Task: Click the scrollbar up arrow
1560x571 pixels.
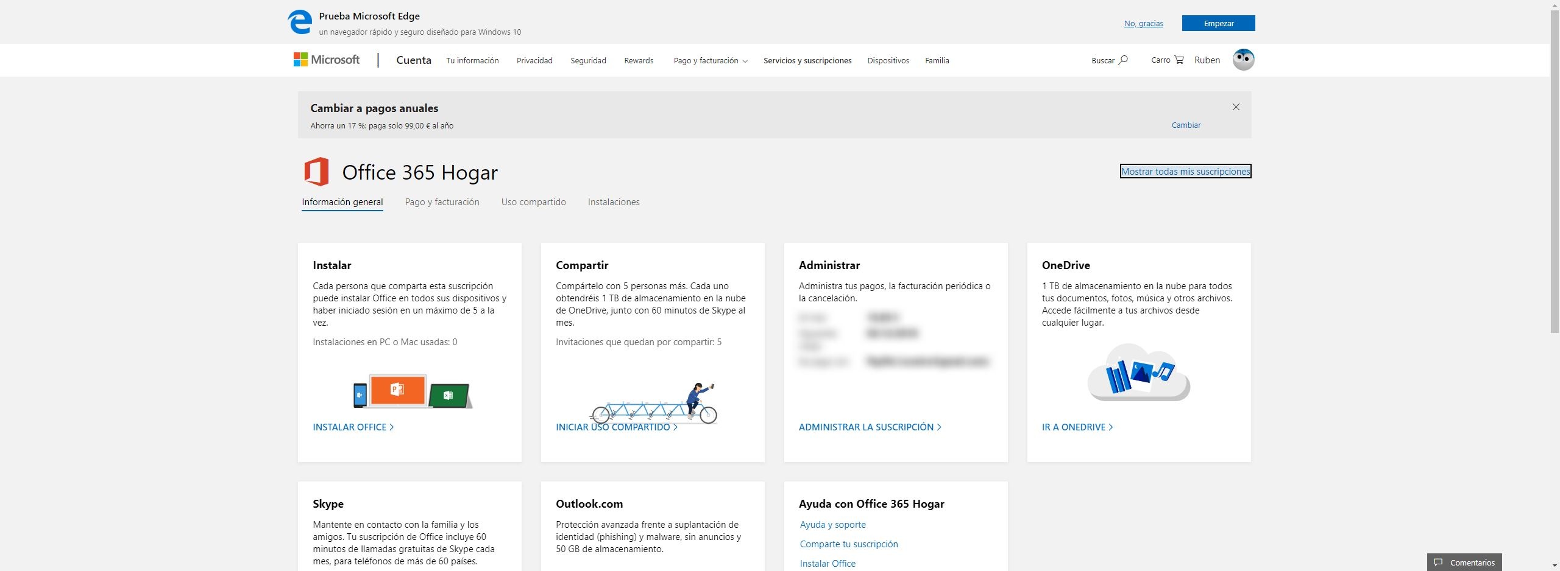Action: click(1555, 5)
